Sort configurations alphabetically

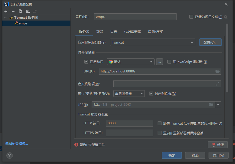[35, 11]
